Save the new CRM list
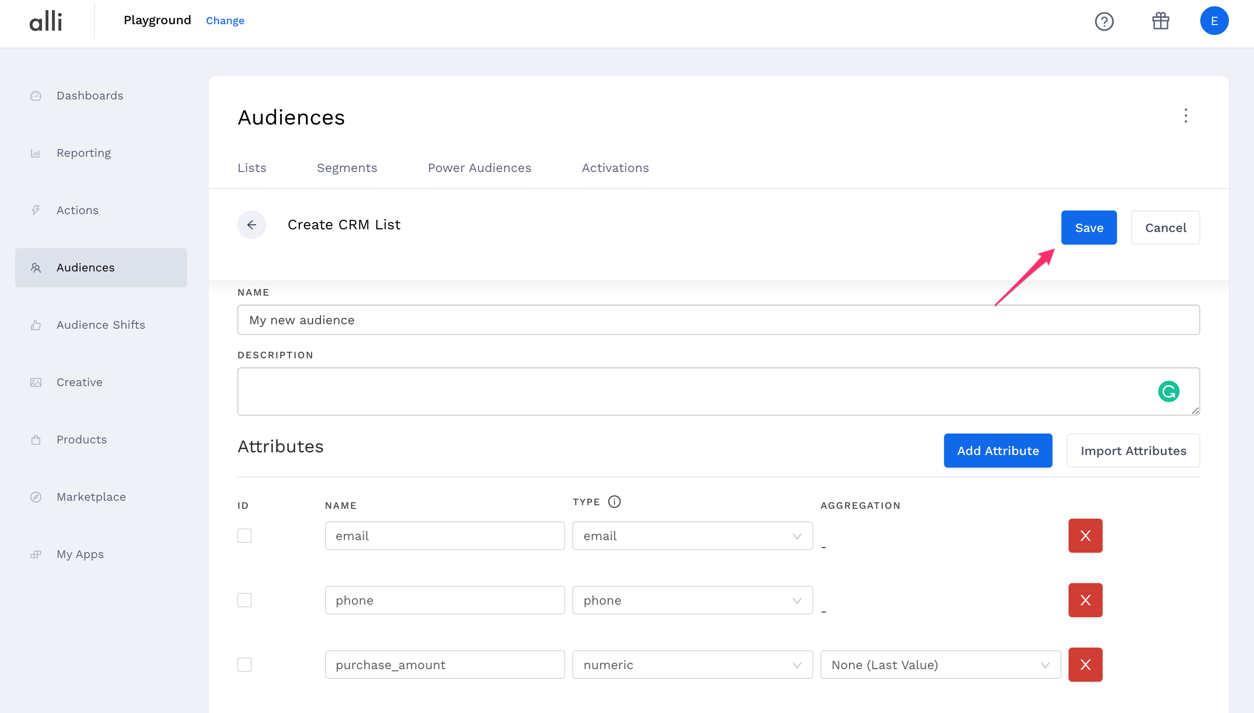The height and width of the screenshot is (713, 1254). 1089,227
